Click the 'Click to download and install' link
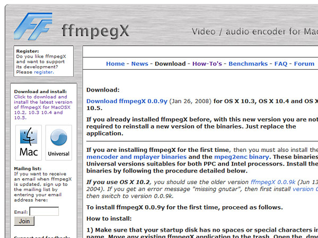318x238 pixels. (43, 107)
